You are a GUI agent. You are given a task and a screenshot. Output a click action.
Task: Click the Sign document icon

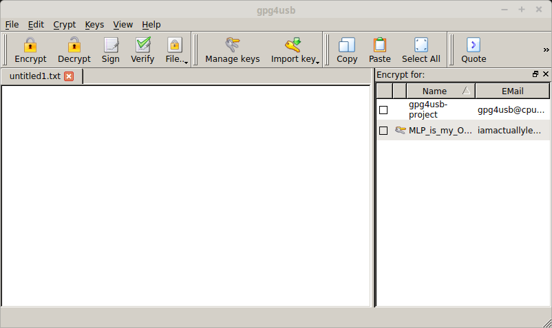(111, 45)
